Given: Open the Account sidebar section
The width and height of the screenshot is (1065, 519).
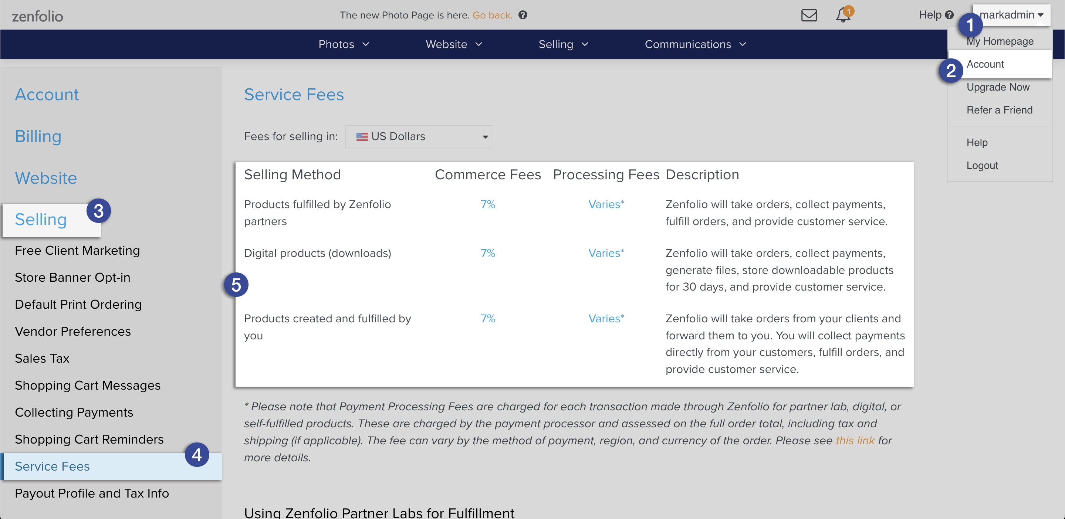Looking at the screenshot, I should click(47, 95).
